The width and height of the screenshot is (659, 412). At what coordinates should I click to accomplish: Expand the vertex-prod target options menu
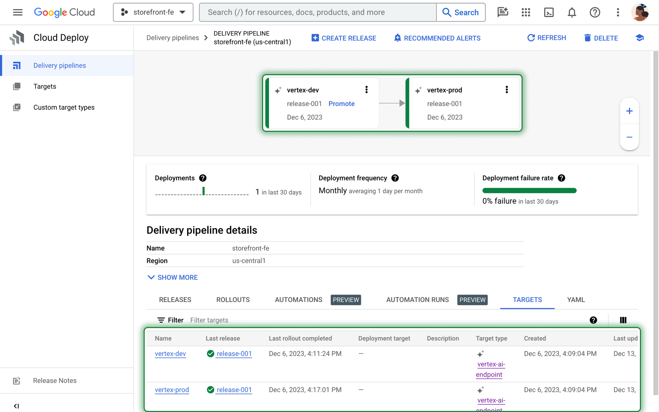[x=506, y=89]
